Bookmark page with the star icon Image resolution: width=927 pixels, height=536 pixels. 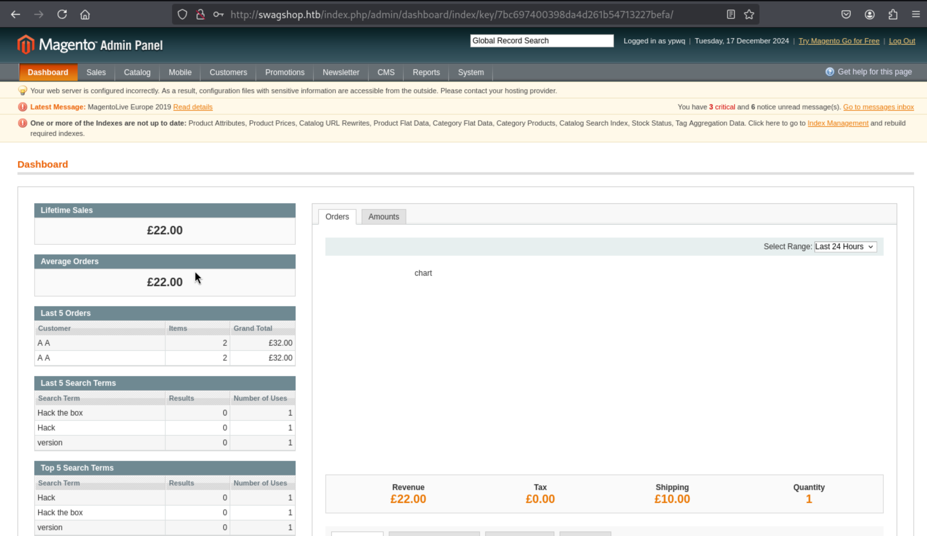749,14
